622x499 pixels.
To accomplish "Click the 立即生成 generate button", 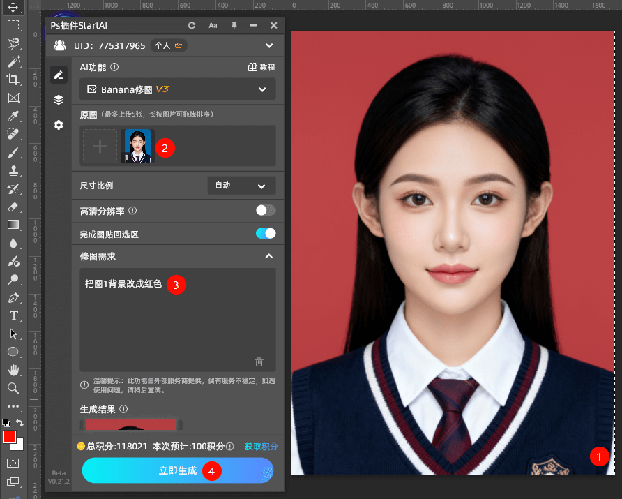I will pos(178,470).
